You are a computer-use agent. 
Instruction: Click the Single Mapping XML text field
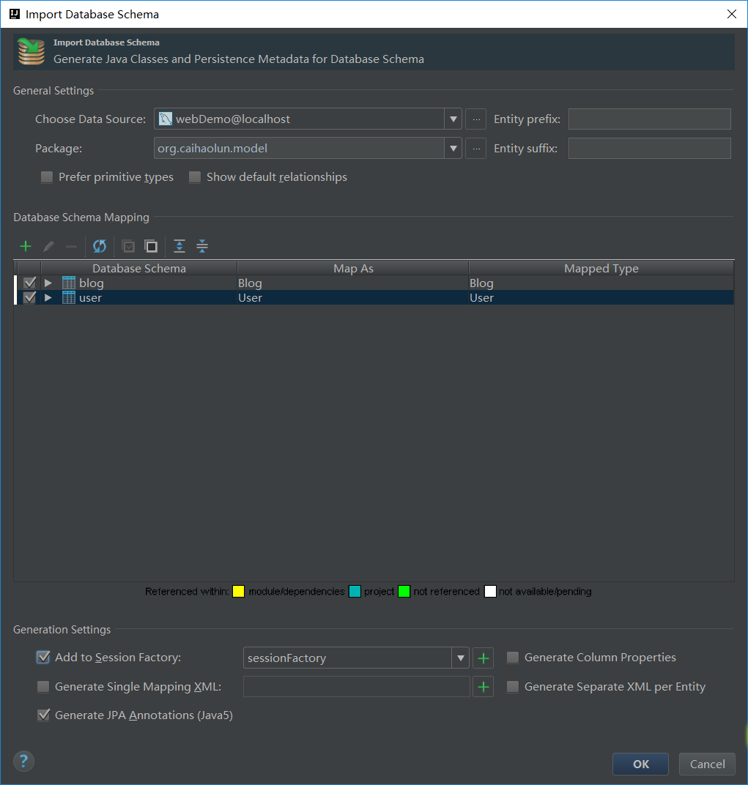pyautogui.click(x=356, y=687)
